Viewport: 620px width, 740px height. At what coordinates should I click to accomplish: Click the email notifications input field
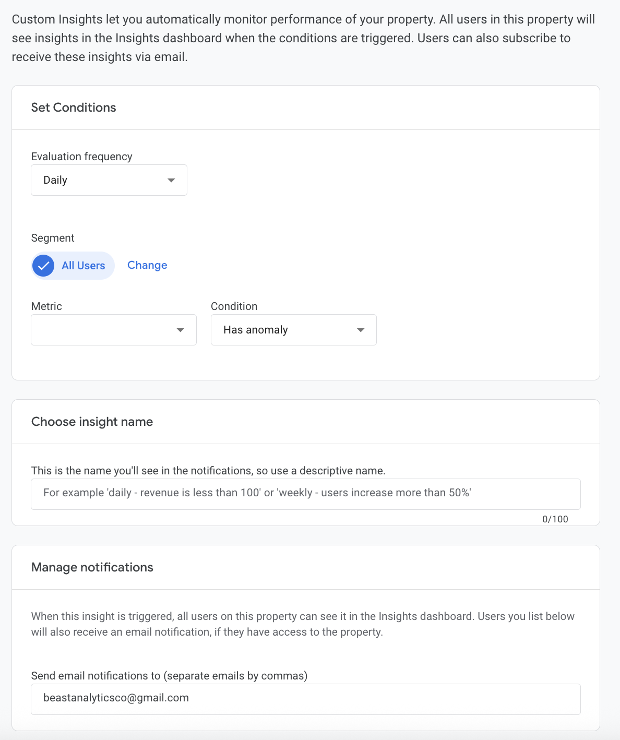(x=305, y=699)
